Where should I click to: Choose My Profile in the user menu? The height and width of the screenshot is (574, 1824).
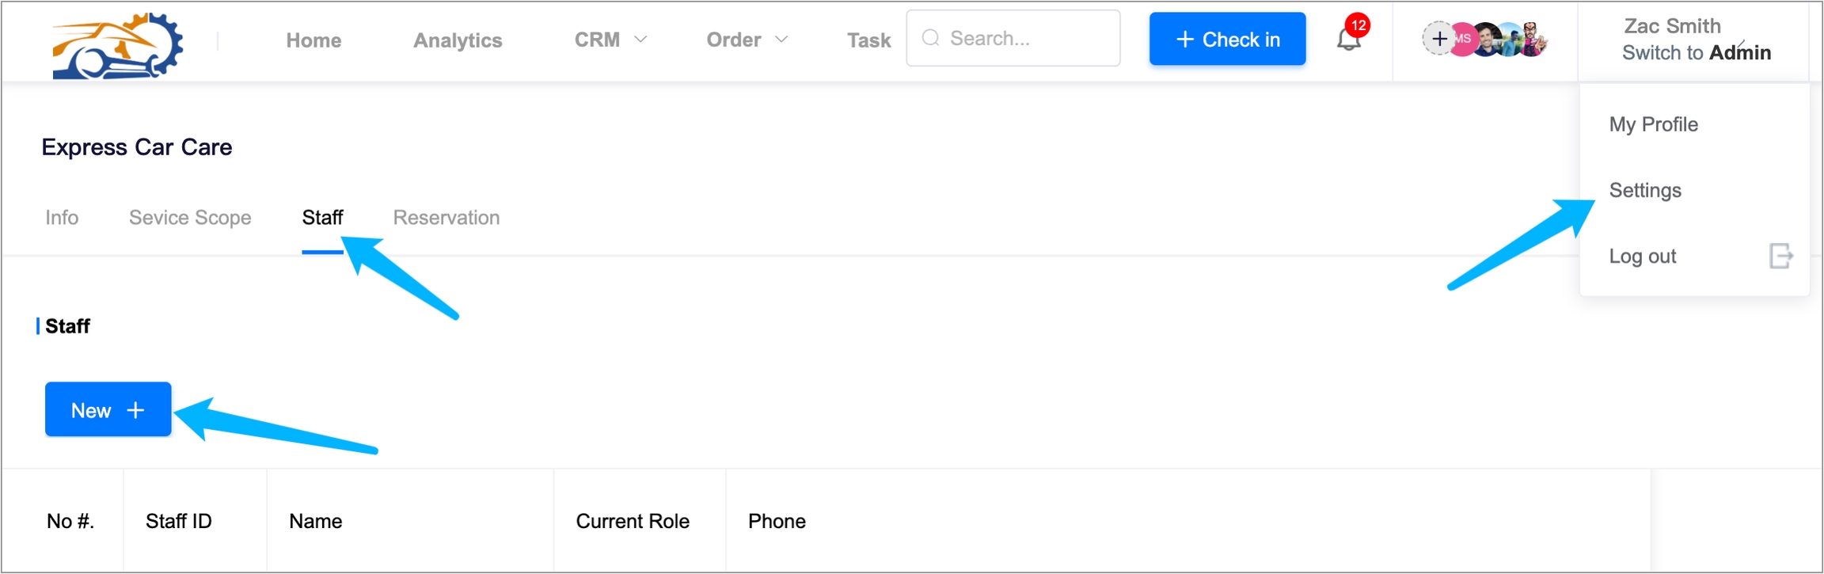[x=1653, y=124]
